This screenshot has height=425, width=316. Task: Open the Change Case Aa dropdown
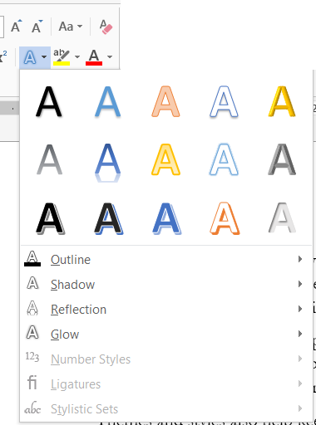tap(71, 27)
